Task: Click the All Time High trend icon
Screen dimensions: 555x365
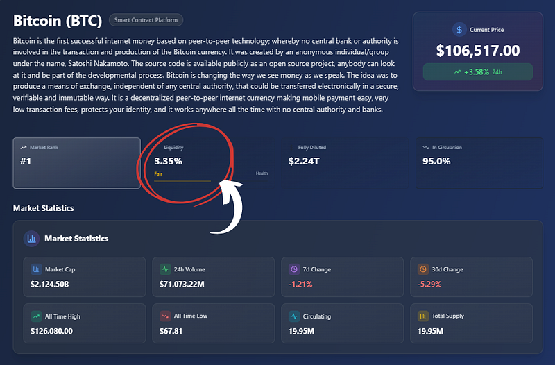Action: pyautogui.click(x=36, y=316)
